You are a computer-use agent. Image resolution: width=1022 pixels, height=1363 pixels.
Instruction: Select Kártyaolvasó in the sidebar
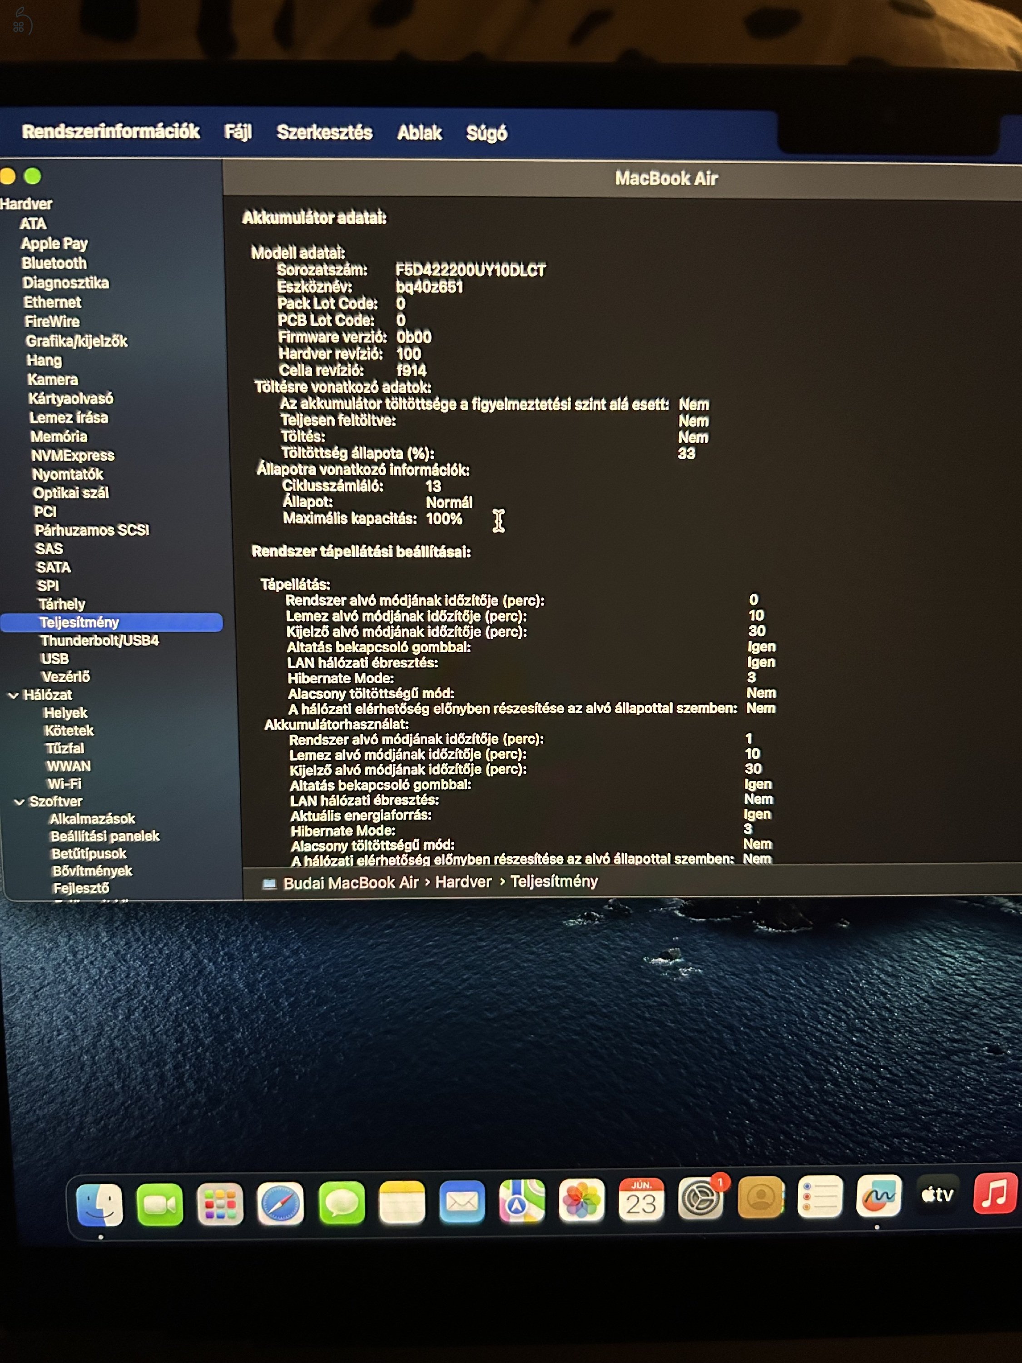(71, 398)
